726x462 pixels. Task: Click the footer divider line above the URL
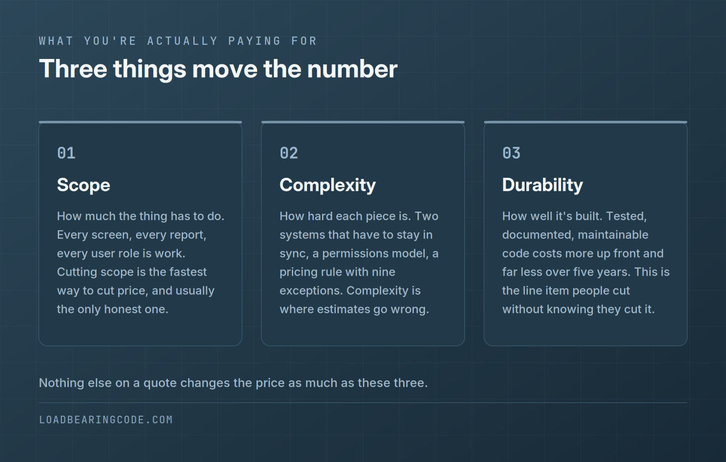[363, 403]
